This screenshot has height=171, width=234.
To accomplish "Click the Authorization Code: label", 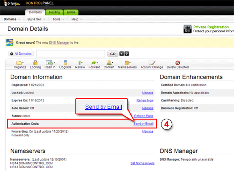I will [x=25, y=124].
